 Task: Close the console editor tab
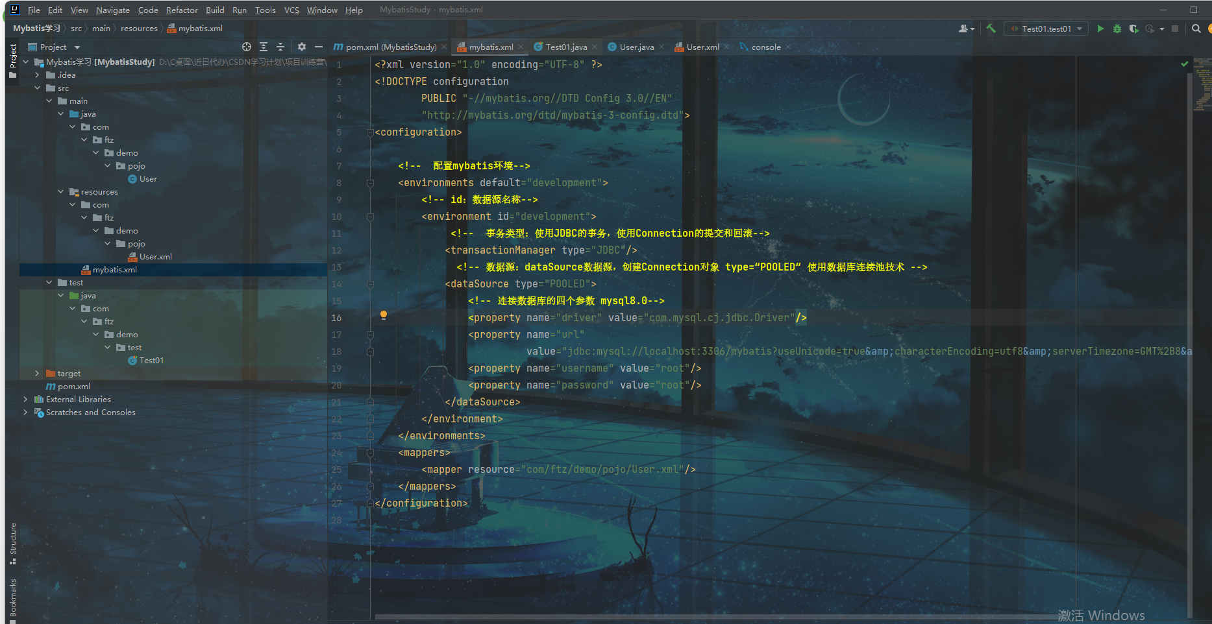point(788,47)
